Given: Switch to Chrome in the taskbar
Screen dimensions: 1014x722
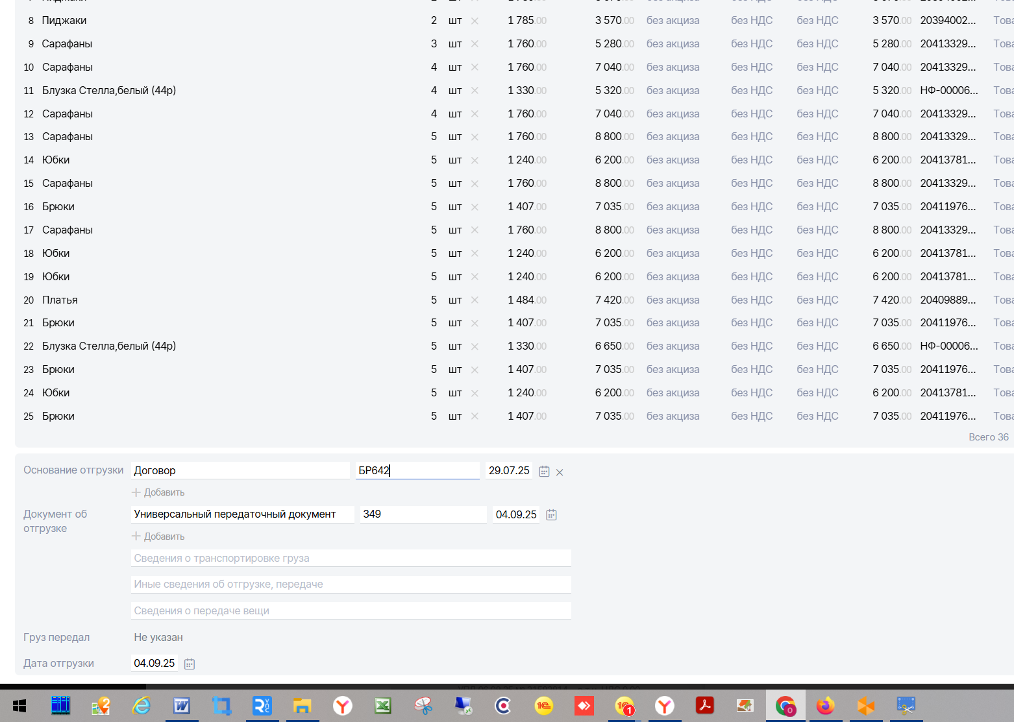Looking at the screenshot, I should click(x=785, y=706).
